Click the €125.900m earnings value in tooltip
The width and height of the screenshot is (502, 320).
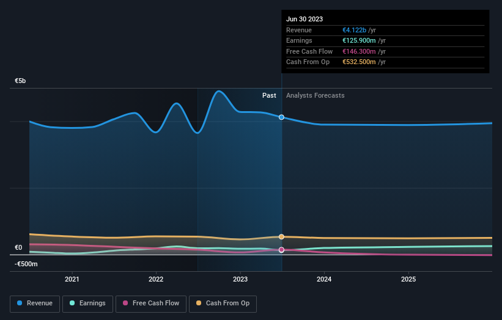pos(359,40)
